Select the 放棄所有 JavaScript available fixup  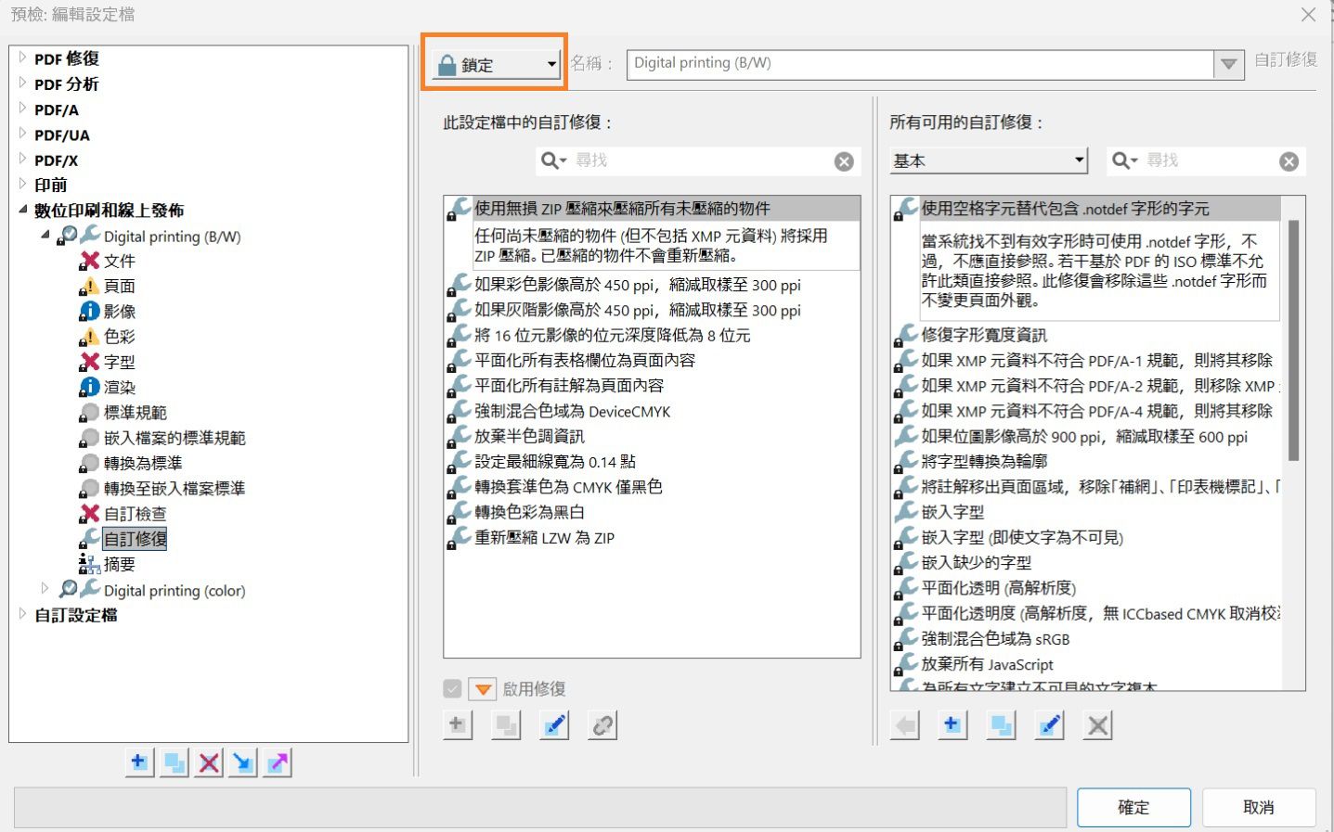click(988, 664)
